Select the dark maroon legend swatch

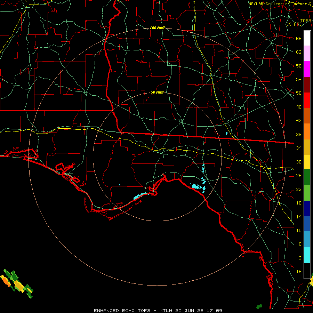[x=307, y=85]
